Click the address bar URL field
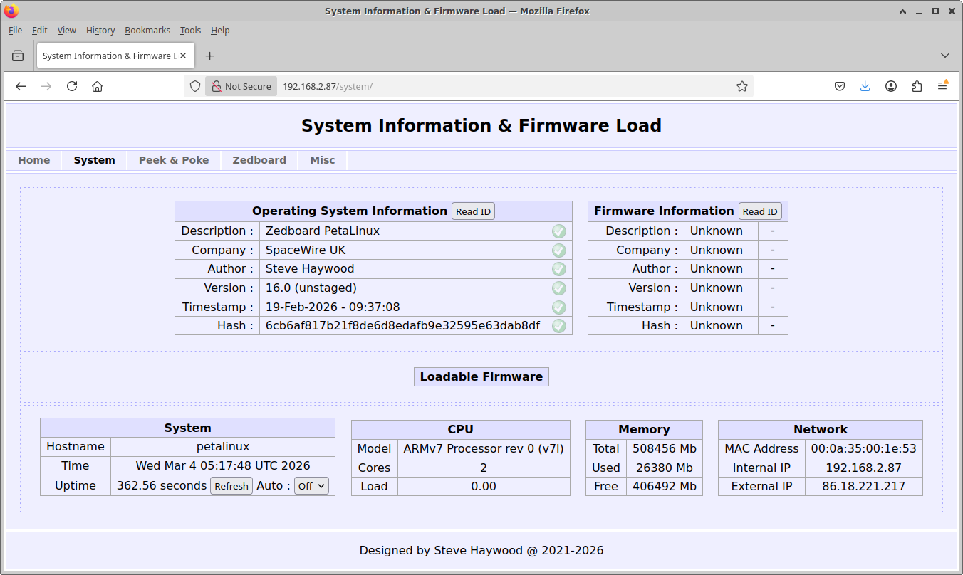The width and height of the screenshot is (963, 575). point(499,86)
